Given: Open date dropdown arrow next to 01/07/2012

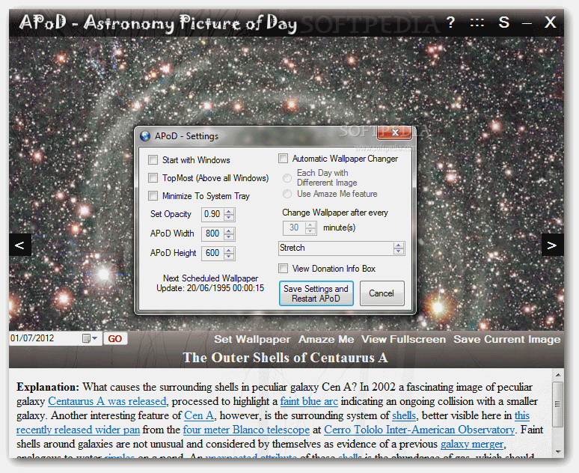Looking at the screenshot, I should (94, 338).
